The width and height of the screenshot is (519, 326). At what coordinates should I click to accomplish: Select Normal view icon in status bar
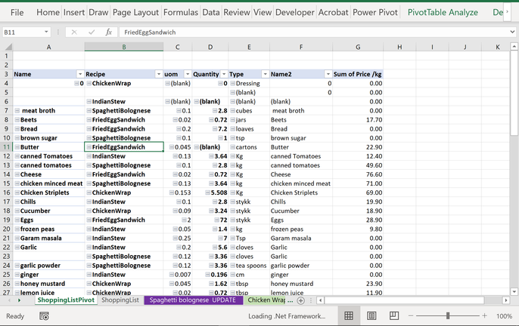coord(349,316)
